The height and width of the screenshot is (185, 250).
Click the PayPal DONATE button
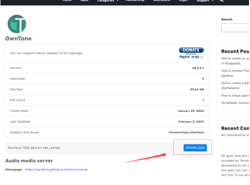[x=191, y=53]
